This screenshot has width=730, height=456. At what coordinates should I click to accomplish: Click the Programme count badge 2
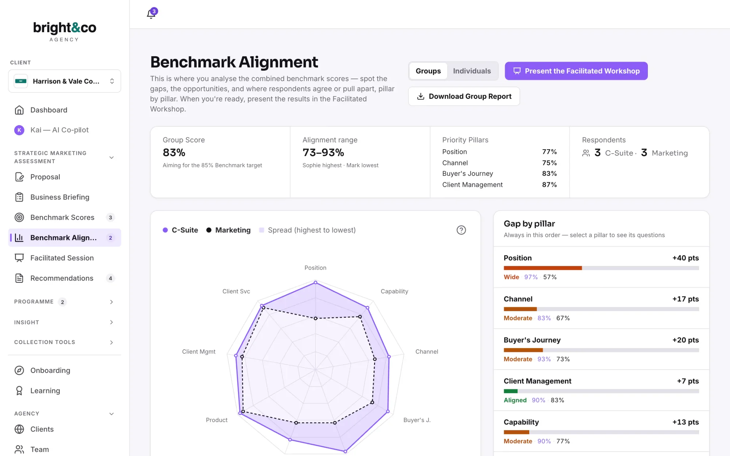tap(62, 302)
